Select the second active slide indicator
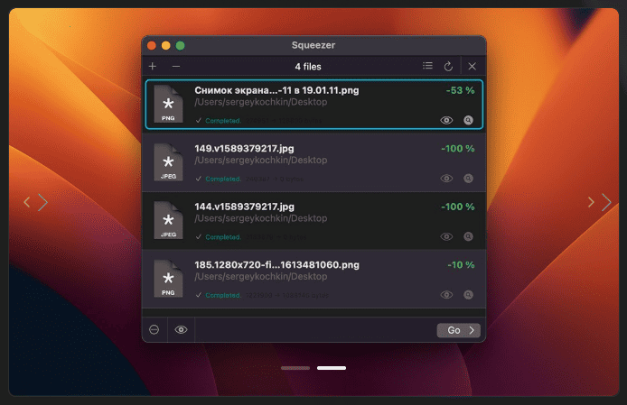 click(332, 368)
